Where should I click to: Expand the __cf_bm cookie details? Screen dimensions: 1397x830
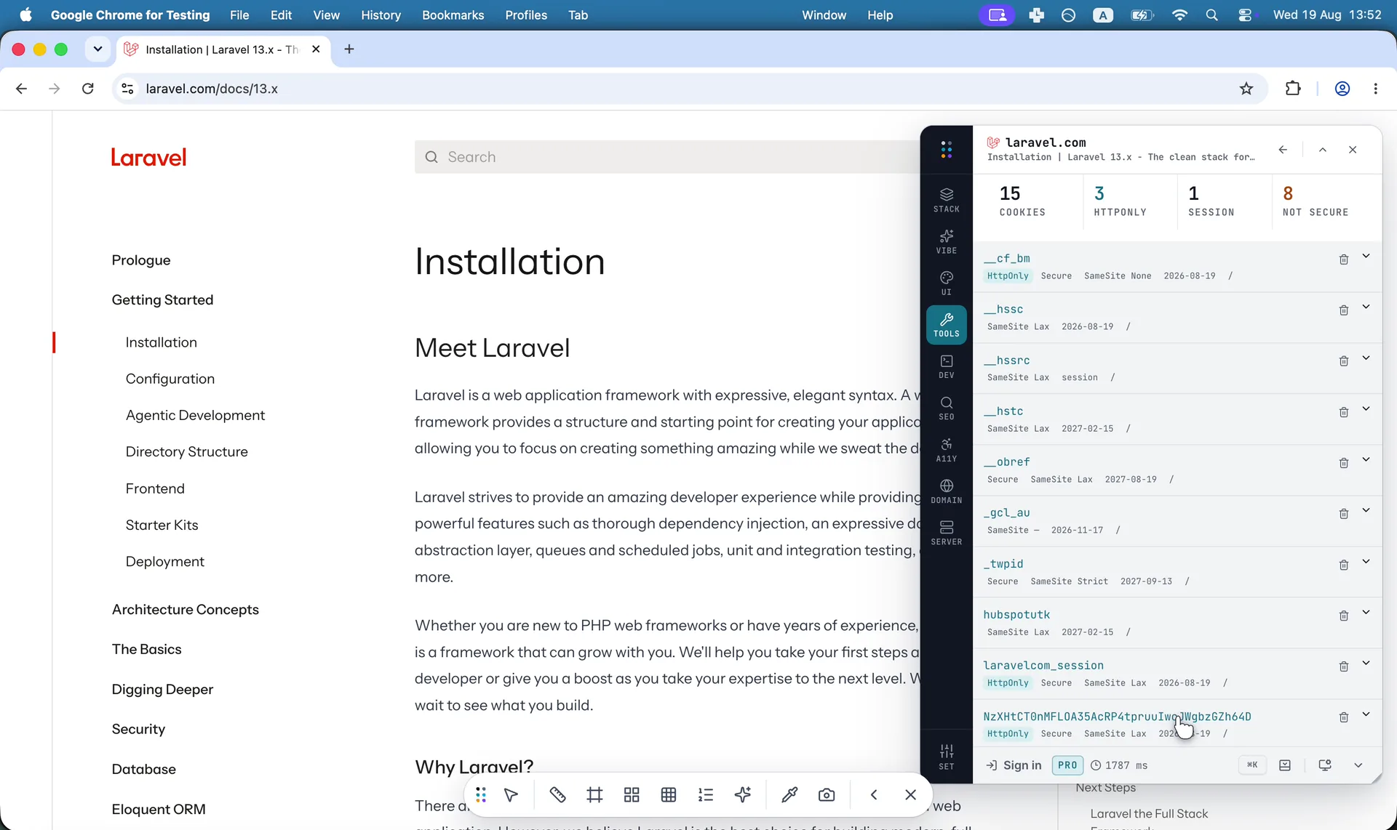pyautogui.click(x=1366, y=256)
